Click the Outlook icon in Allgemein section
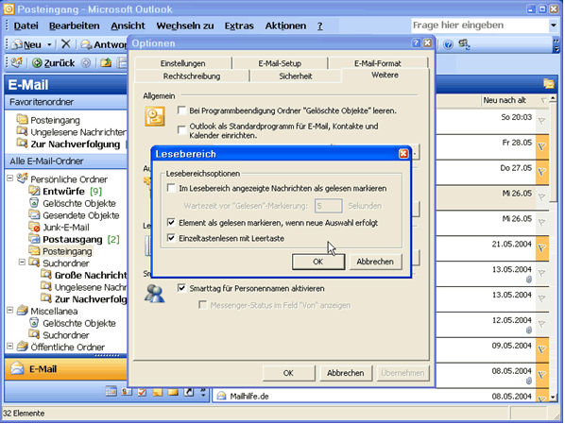Image resolution: width=565 pixels, height=424 pixels. (155, 116)
